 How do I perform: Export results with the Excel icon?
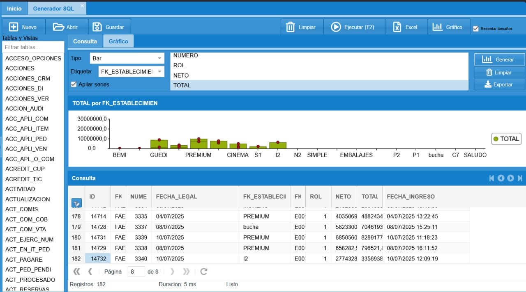397,27
